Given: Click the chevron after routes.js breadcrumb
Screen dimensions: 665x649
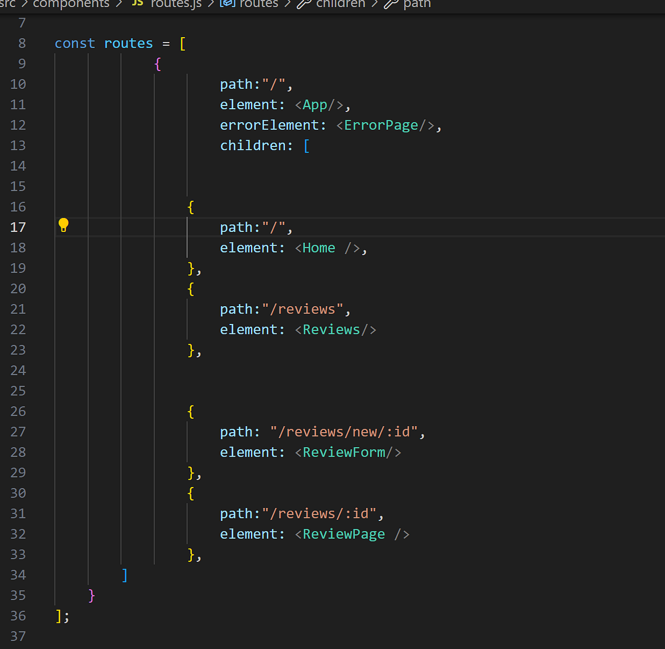Looking at the screenshot, I should coord(211,4).
